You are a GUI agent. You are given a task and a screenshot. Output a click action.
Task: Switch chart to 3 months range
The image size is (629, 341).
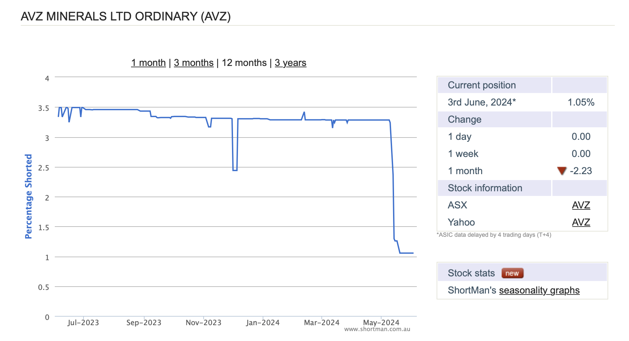click(194, 63)
